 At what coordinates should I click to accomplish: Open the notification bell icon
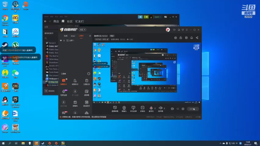[x=191, y=38]
